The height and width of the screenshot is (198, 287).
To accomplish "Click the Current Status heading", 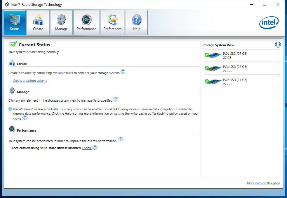I will [34, 45].
